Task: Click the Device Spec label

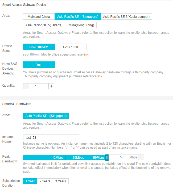Action: pyautogui.click(x=7, y=48)
